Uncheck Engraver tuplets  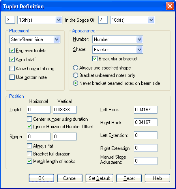pyautogui.click(x=12, y=51)
